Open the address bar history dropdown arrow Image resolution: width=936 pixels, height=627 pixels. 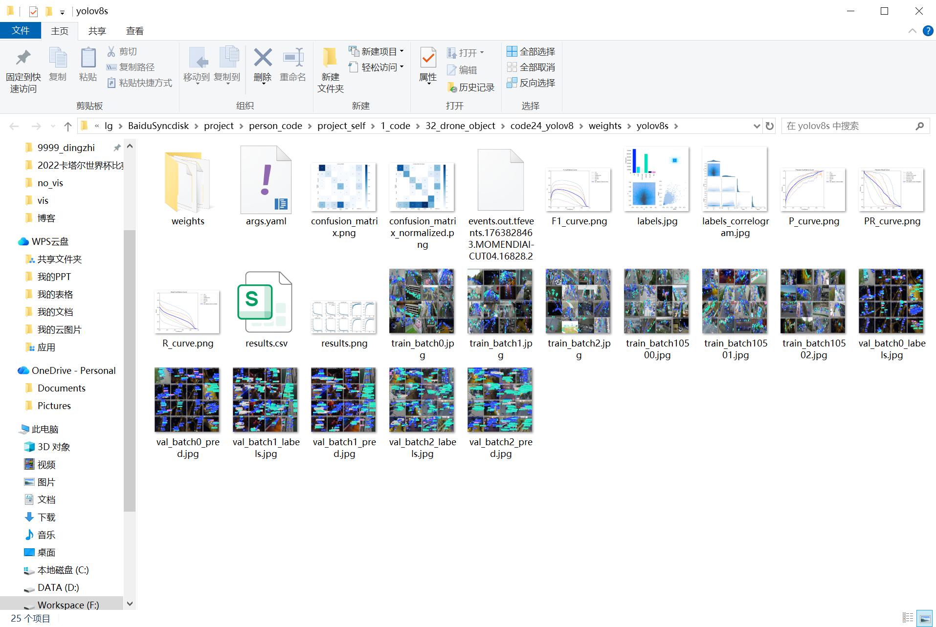tap(757, 126)
